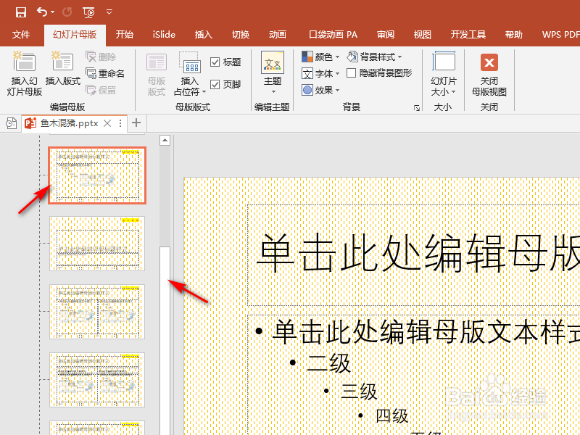Open the 文件 menu tab

[21, 35]
